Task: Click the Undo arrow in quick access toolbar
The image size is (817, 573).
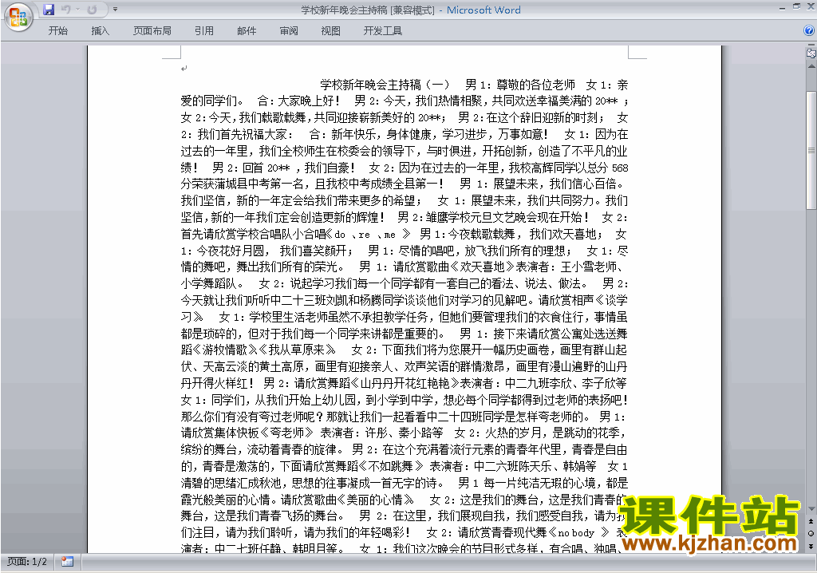Action: (x=65, y=10)
